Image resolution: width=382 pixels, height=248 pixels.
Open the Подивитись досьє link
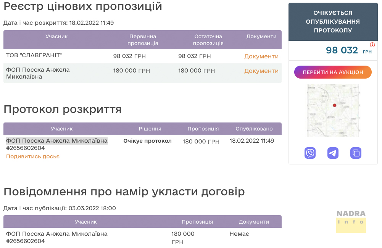tap(33, 156)
